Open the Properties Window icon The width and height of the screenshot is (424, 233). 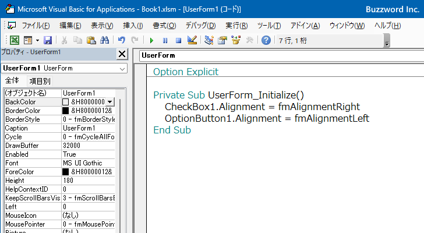[222, 40]
